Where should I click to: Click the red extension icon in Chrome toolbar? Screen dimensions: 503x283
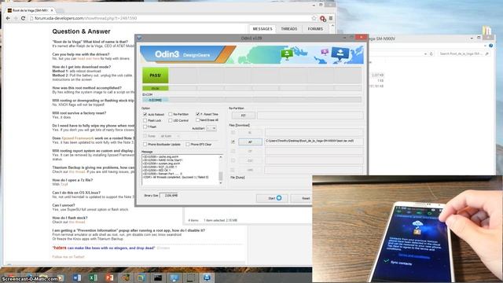click(323, 19)
